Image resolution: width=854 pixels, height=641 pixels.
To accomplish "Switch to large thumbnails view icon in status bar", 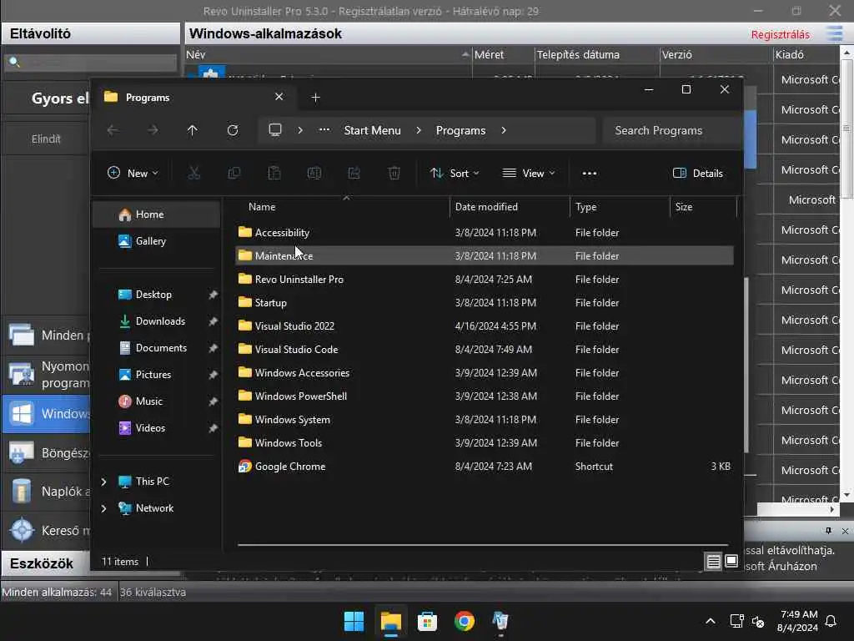I will point(731,562).
